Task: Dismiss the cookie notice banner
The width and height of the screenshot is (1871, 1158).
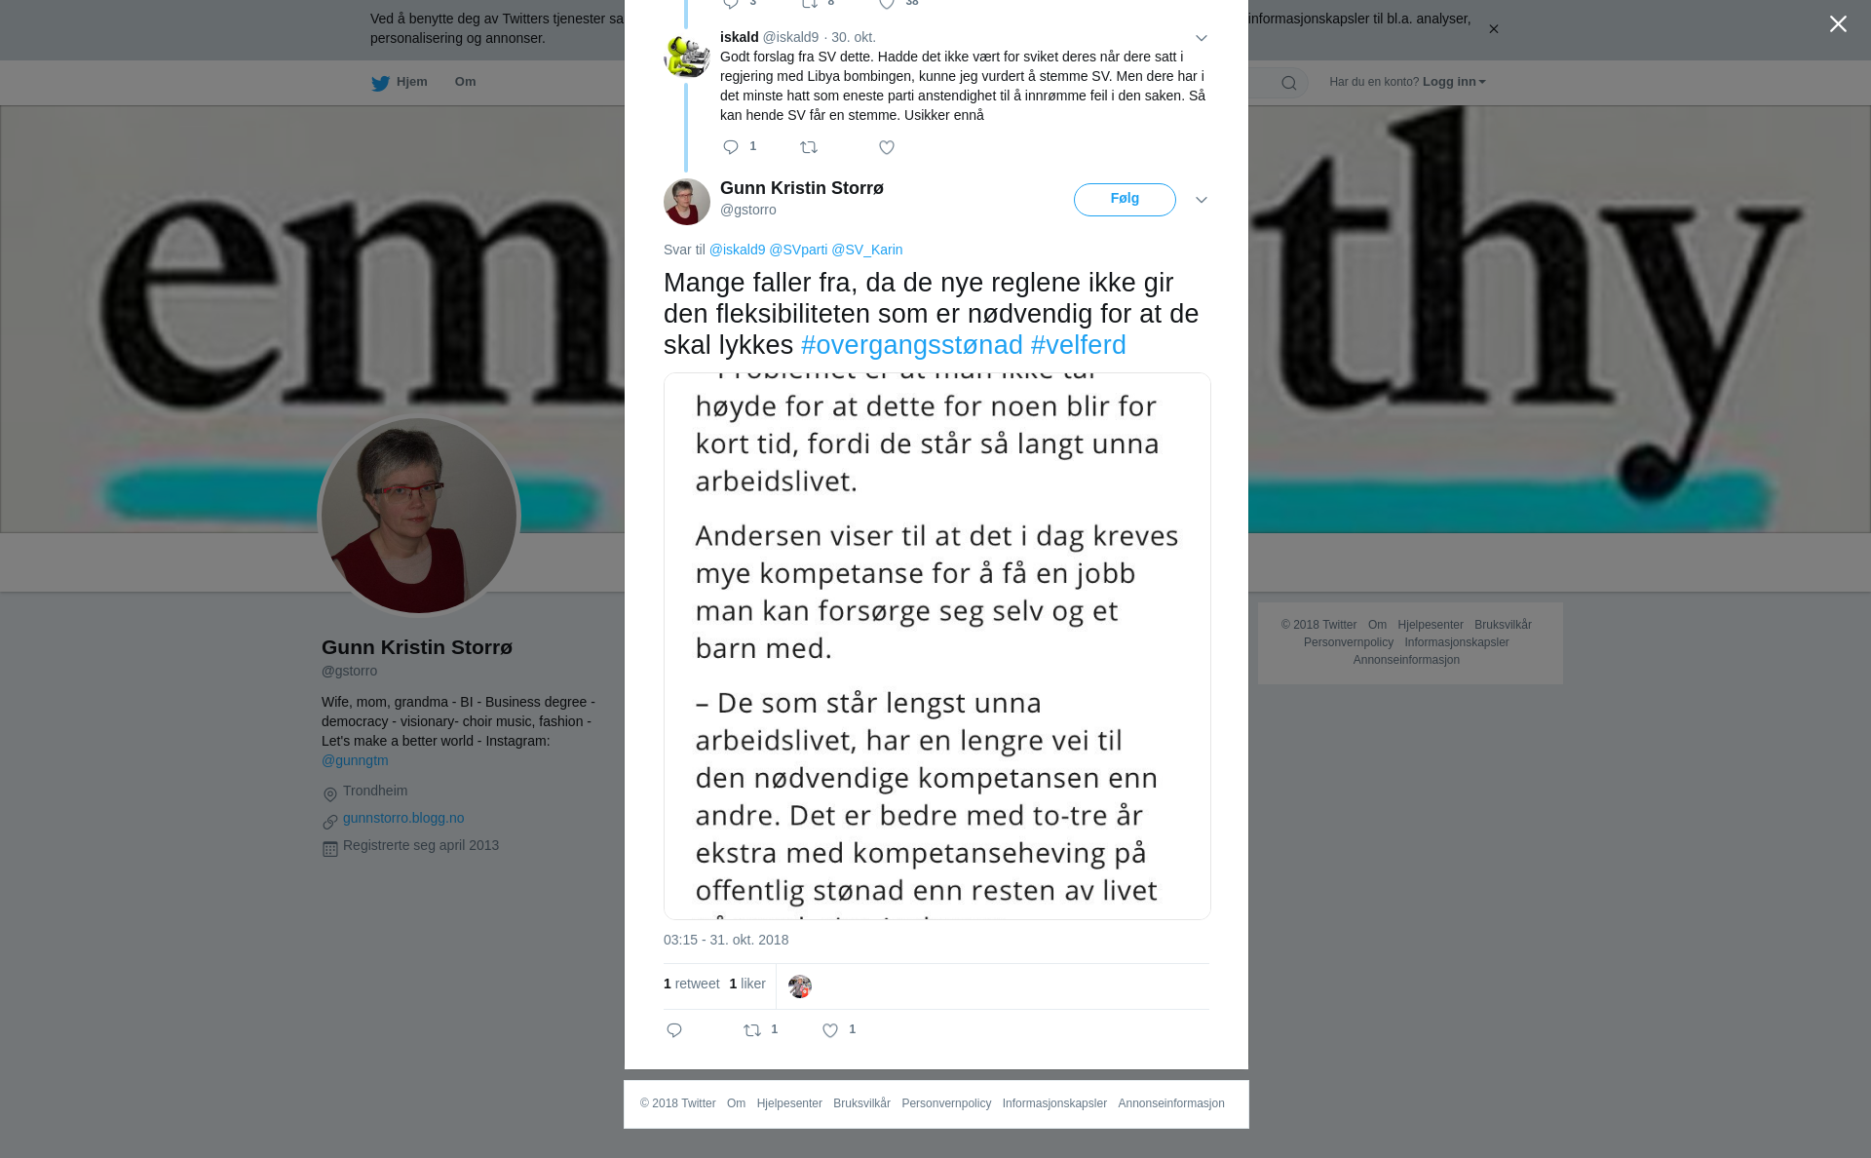Action: pos(1493,29)
